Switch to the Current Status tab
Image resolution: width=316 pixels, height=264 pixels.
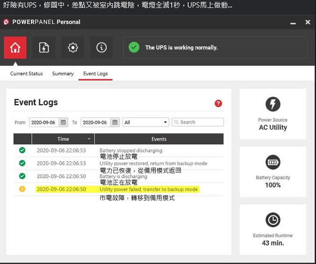tap(27, 74)
